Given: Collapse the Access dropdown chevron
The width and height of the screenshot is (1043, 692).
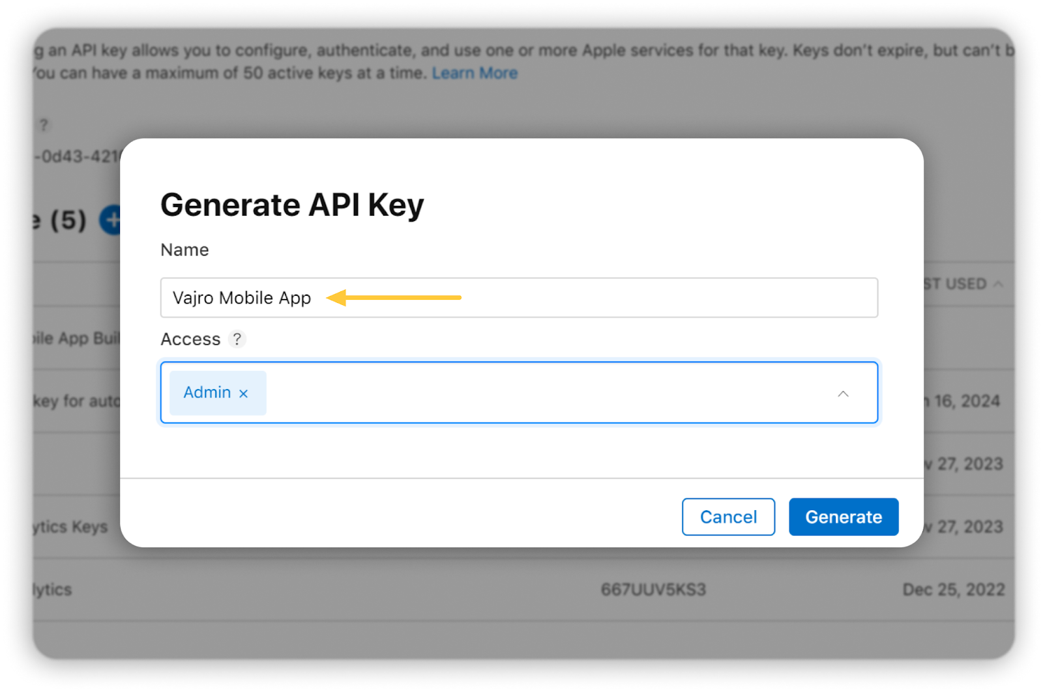Looking at the screenshot, I should 843,394.
